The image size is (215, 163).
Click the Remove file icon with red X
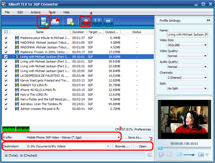pyautogui.click(x=55, y=22)
